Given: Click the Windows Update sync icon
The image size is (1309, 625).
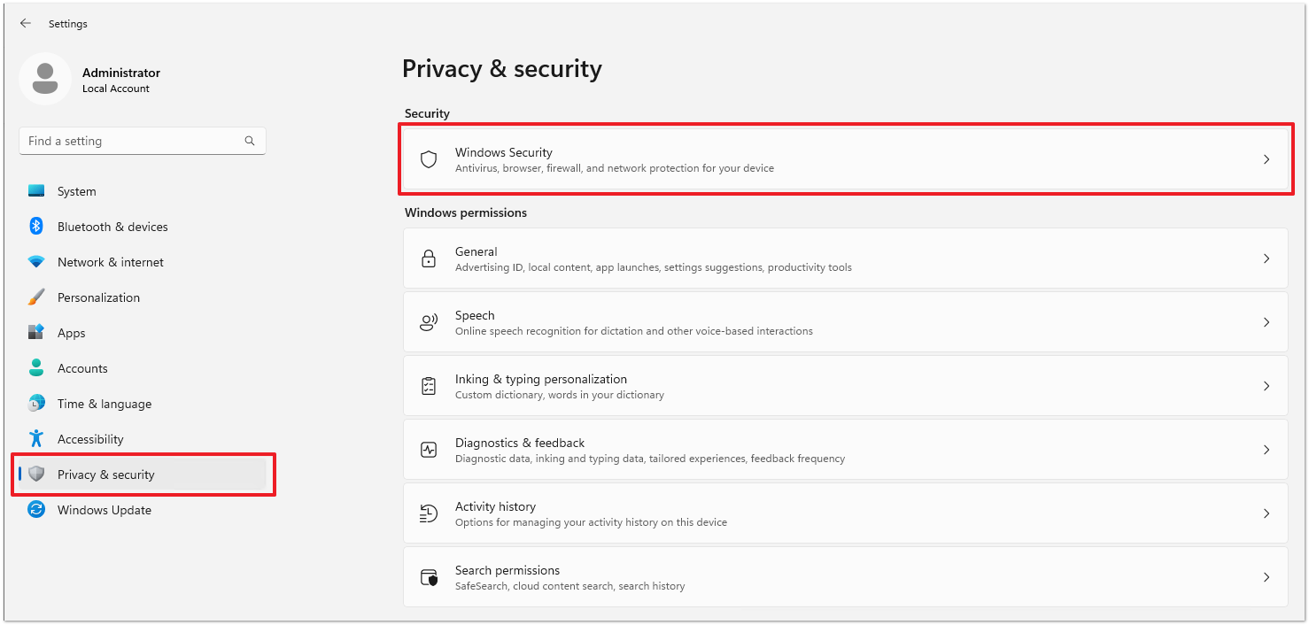Looking at the screenshot, I should pos(36,510).
